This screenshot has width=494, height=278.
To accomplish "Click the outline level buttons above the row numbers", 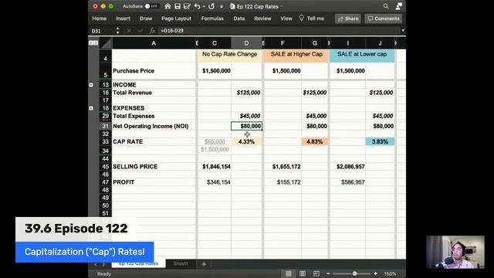I will [93, 43].
